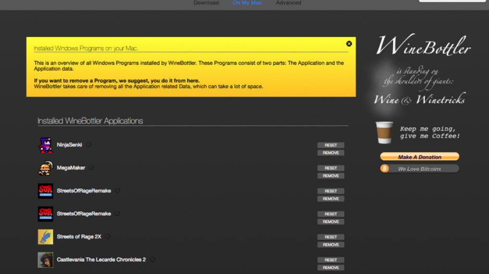
Task: Close the yellow info banner
Action: point(349,44)
